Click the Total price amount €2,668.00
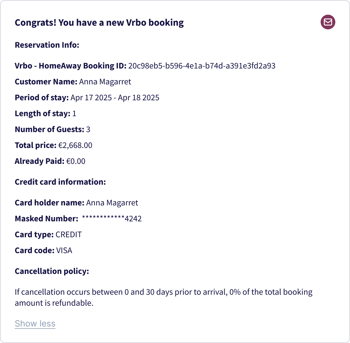The width and height of the screenshot is (350, 343). click(x=75, y=146)
